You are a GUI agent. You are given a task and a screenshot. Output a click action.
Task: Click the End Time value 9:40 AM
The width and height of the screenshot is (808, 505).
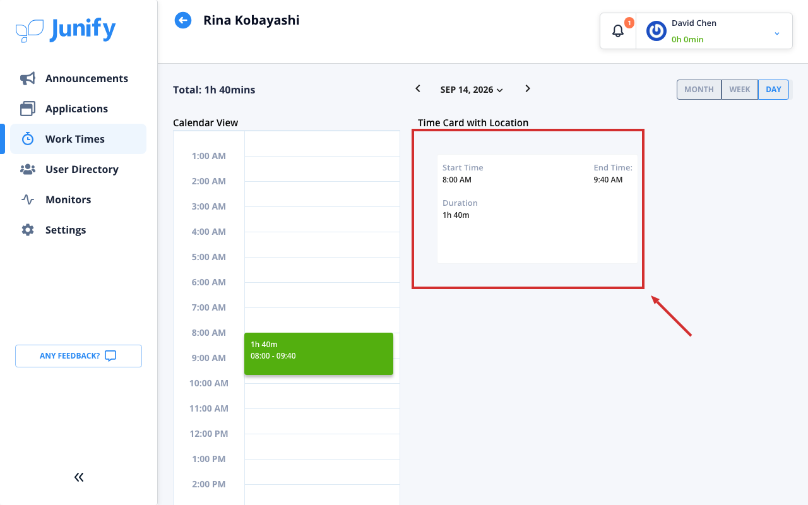pos(608,180)
